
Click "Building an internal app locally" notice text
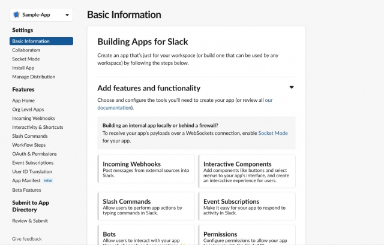point(160,125)
